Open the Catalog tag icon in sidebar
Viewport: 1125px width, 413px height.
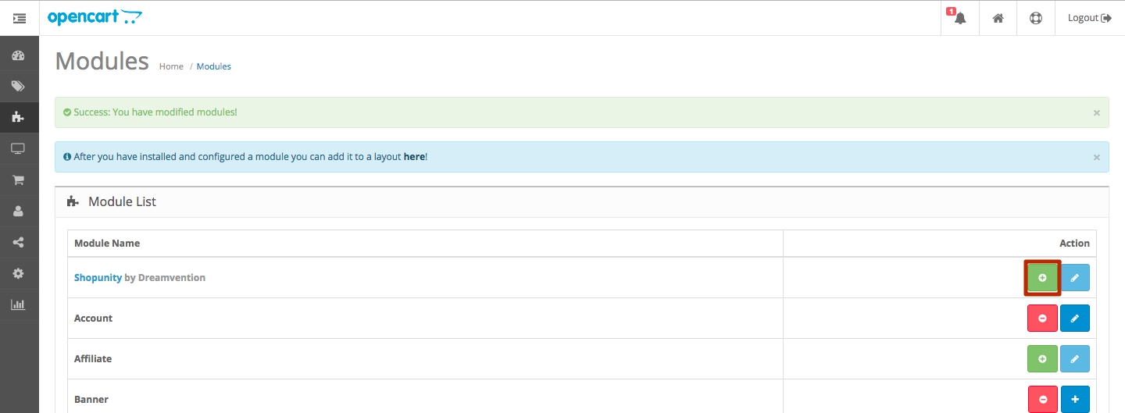[19, 87]
